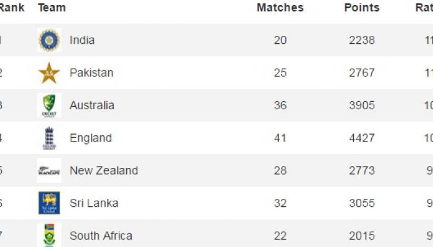Select the South Africa protea logo
Screen dimensions: 433x247
(x=49, y=235)
